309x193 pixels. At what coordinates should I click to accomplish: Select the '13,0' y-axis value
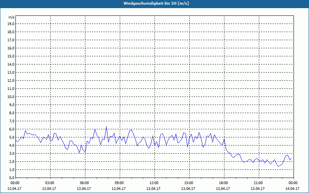[x=11, y=73]
